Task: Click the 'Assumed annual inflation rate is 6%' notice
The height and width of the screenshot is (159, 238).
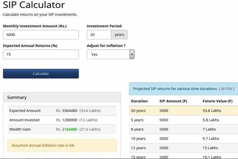Action: click(x=62, y=145)
